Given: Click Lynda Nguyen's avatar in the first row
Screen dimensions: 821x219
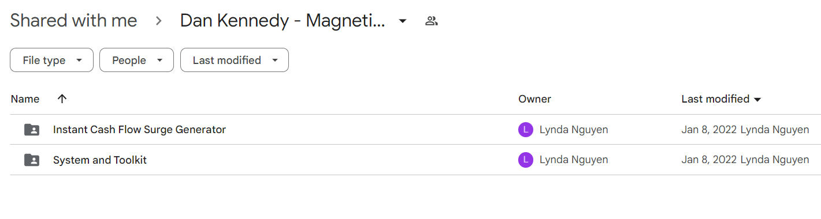Looking at the screenshot, I should [525, 130].
